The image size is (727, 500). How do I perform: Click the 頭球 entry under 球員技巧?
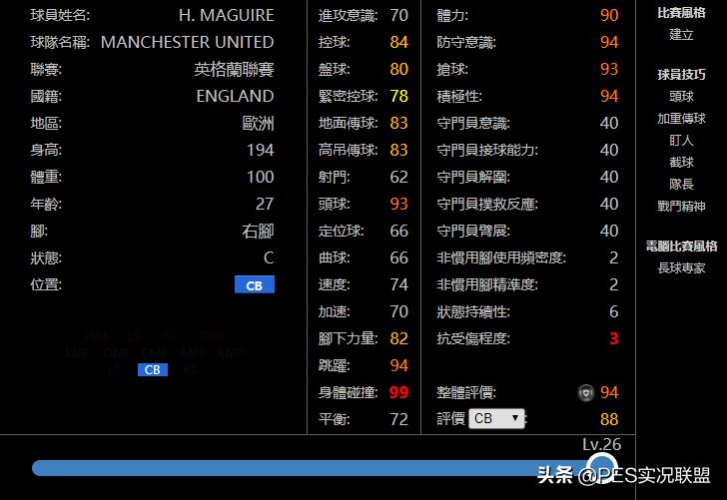click(x=681, y=97)
